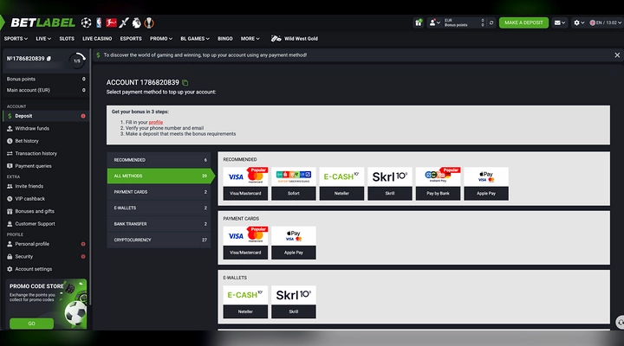Select the CRYPTOCURRENCY category
The image size is (624, 346).
coord(159,240)
